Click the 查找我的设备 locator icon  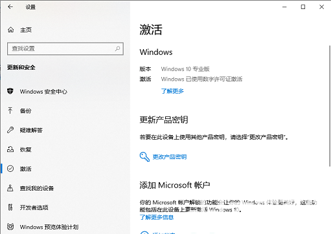[10, 188]
